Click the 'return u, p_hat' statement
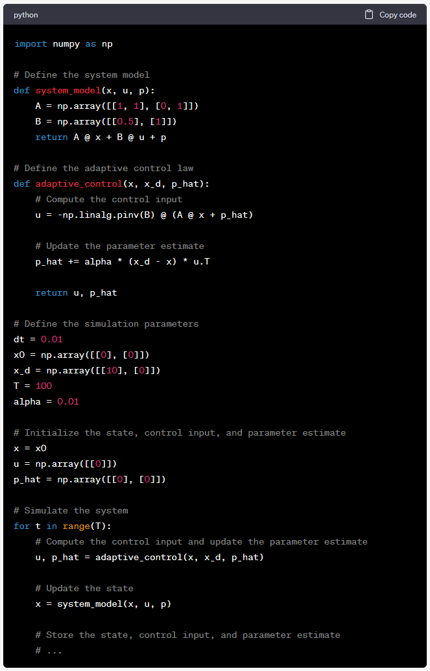Screen dimensions: 430x671 [76, 292]
